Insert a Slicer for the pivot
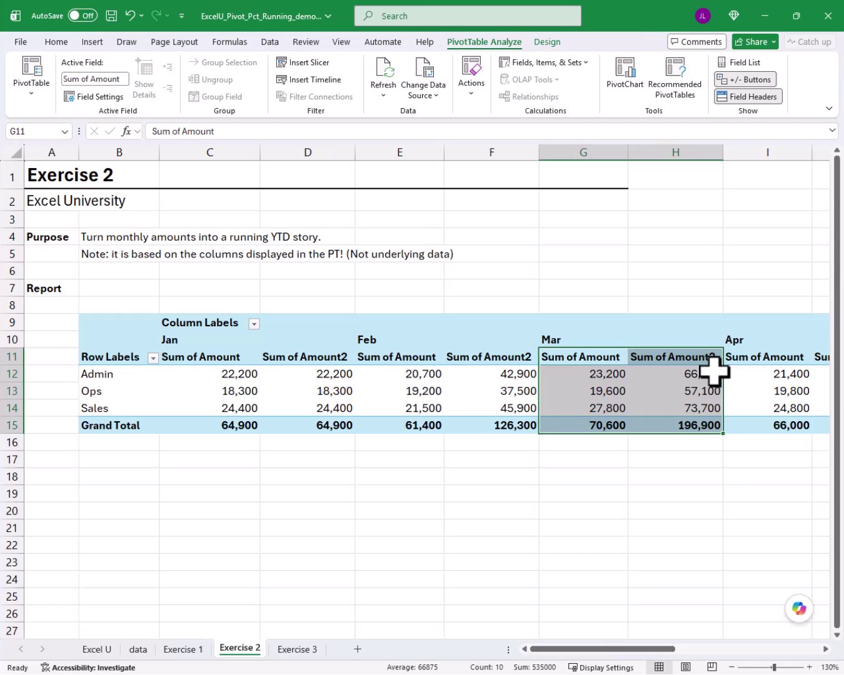844x675 pixels. coord(303,62)
